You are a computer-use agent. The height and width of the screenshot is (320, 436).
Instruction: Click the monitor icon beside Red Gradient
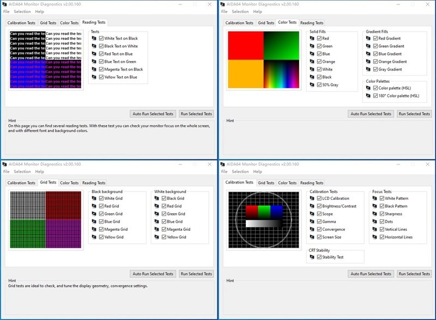(368, 39)
